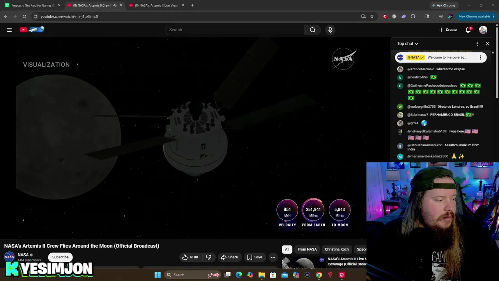Viewport: 499px width, 281px height.
Task: Click the YouTube search magnifier button
Action: pyautogui.click(x=313, y=30)
